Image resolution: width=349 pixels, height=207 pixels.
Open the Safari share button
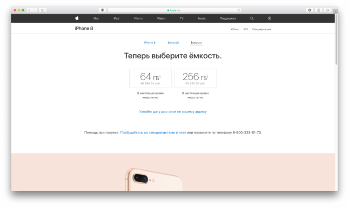pos(318,10)
